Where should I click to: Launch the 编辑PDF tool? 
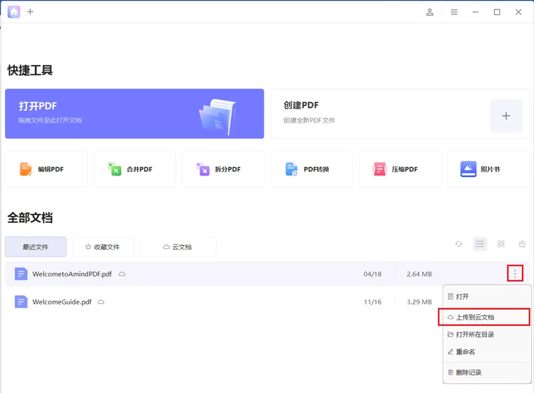tap(46, 169)
